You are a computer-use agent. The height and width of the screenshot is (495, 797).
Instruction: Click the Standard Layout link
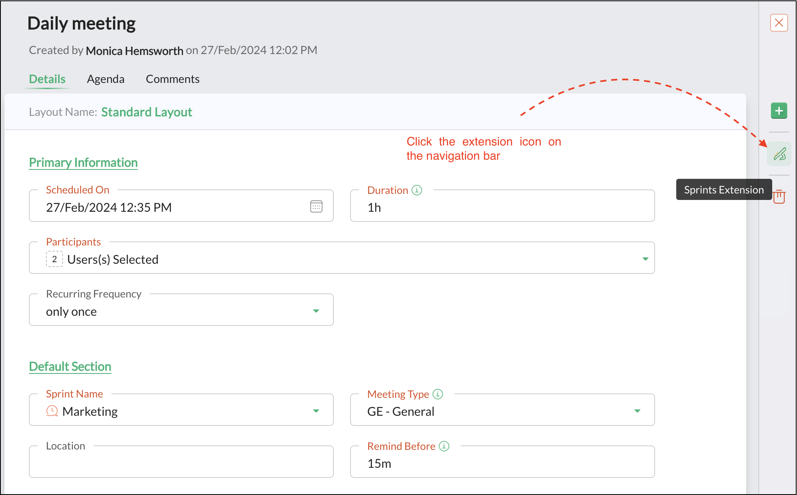click(x=146, y=112)
